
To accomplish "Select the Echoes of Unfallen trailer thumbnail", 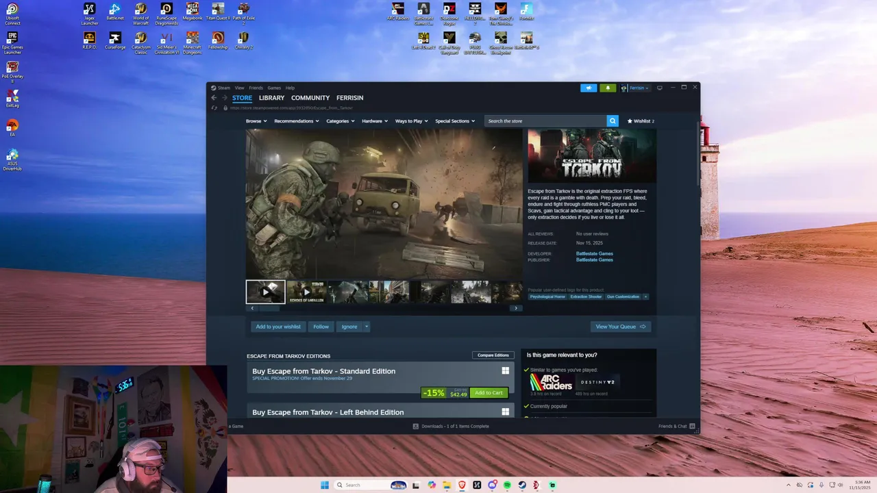I will pos(306,292).
